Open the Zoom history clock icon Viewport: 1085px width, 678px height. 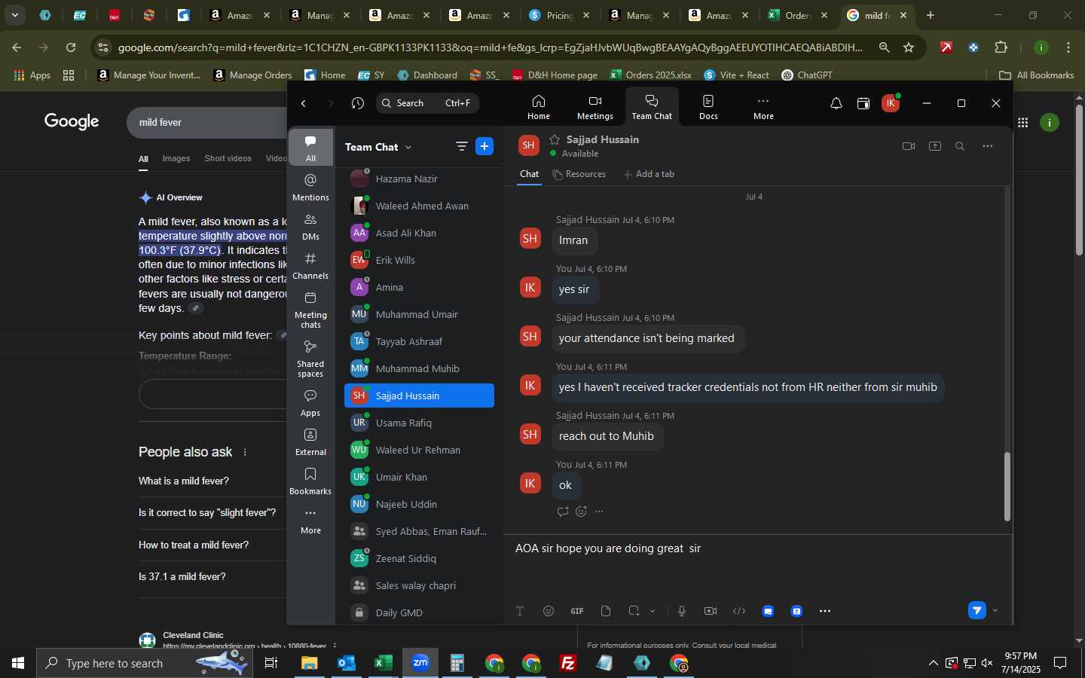pyautogui.click(x=358, y=103)
